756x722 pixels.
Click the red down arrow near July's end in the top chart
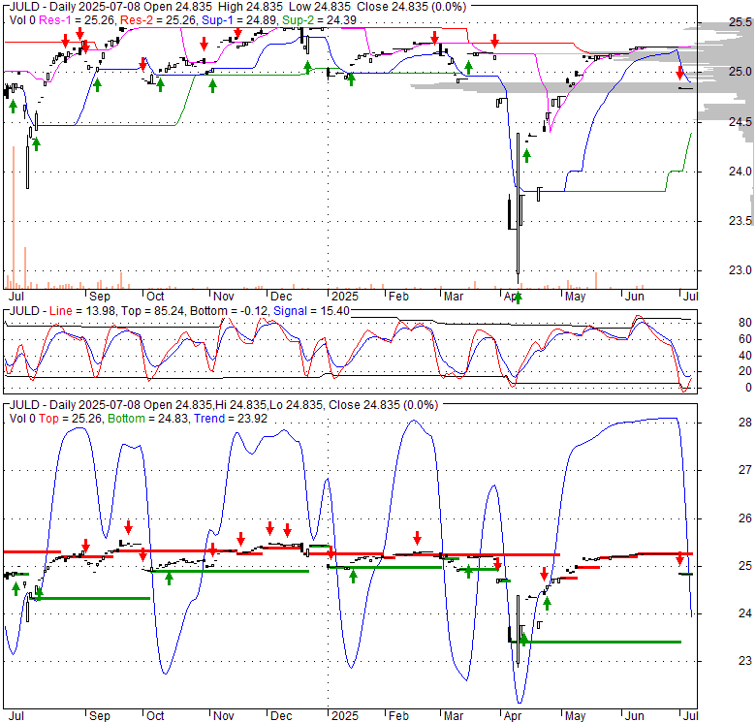(679, 74)
